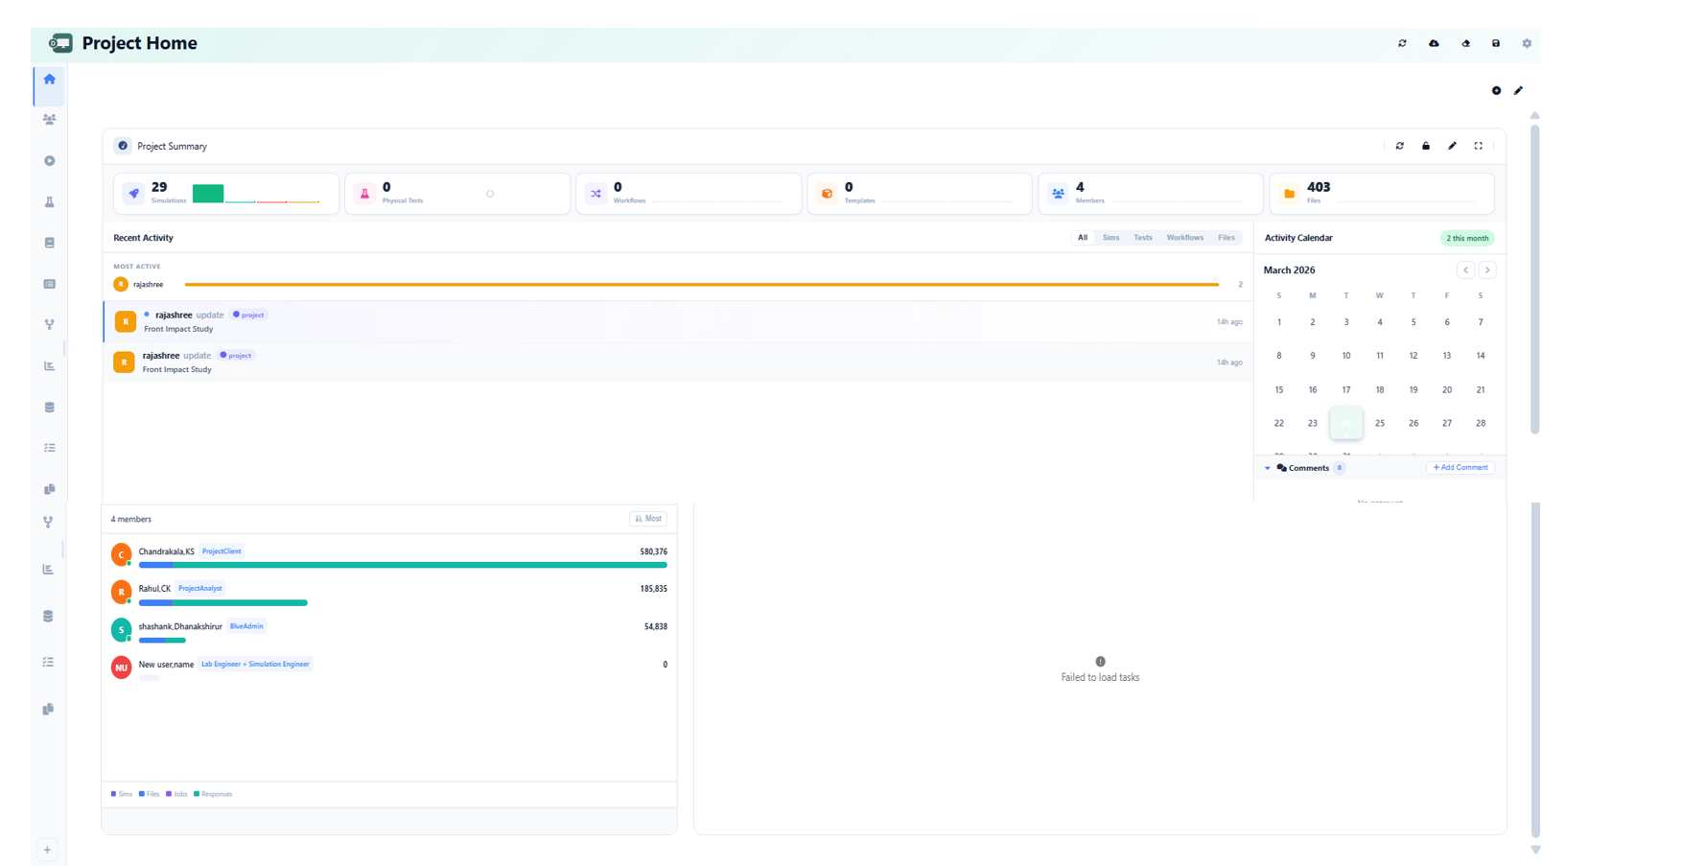Go to next month in Activity Calendar

pyautogui.click(x=1487, y=270)
